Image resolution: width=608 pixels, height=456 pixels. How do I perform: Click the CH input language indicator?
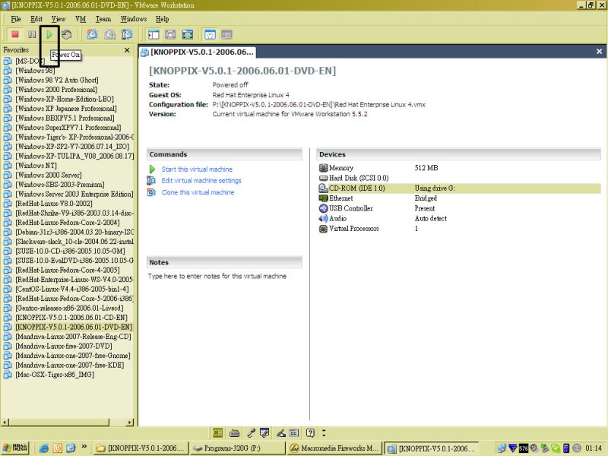[x=217, y=432]
